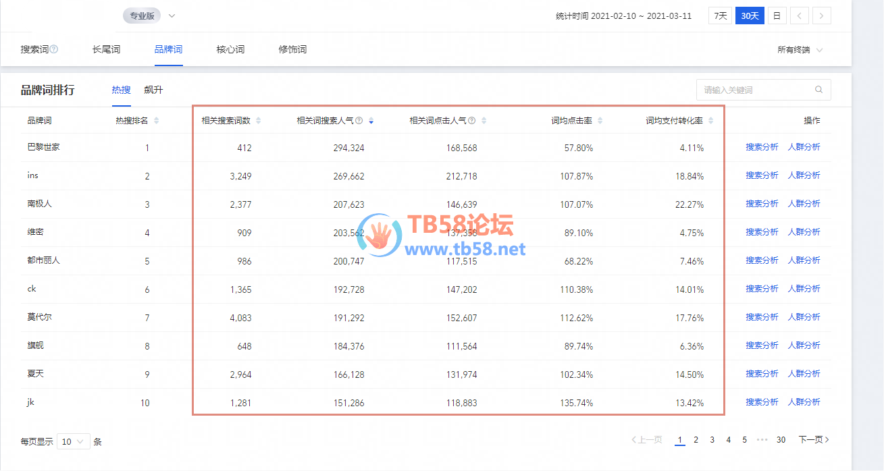Click search magnifier icon in keyword box

coord(818,90)
